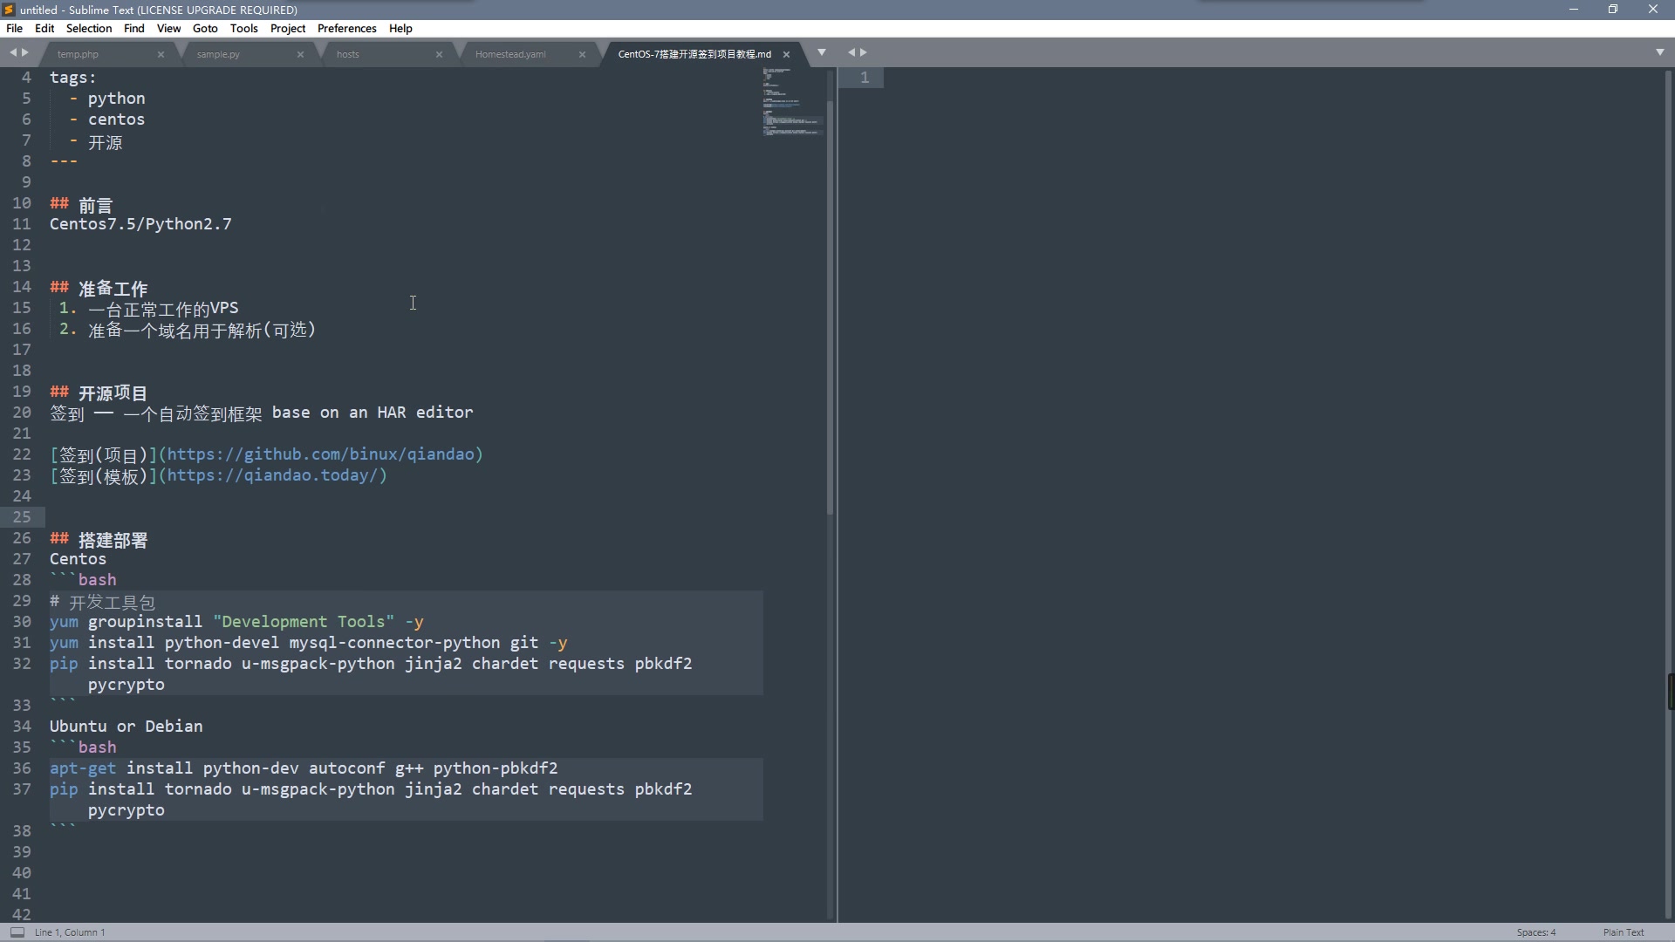Click the 开源项目 heading
Screen dimensions: 1675x942
coord(113,392)
